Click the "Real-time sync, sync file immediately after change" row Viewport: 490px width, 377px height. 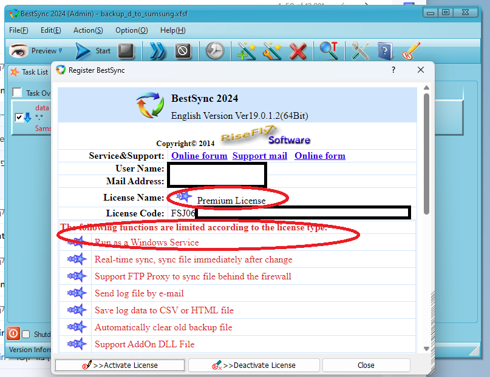(x=237, y=259)
